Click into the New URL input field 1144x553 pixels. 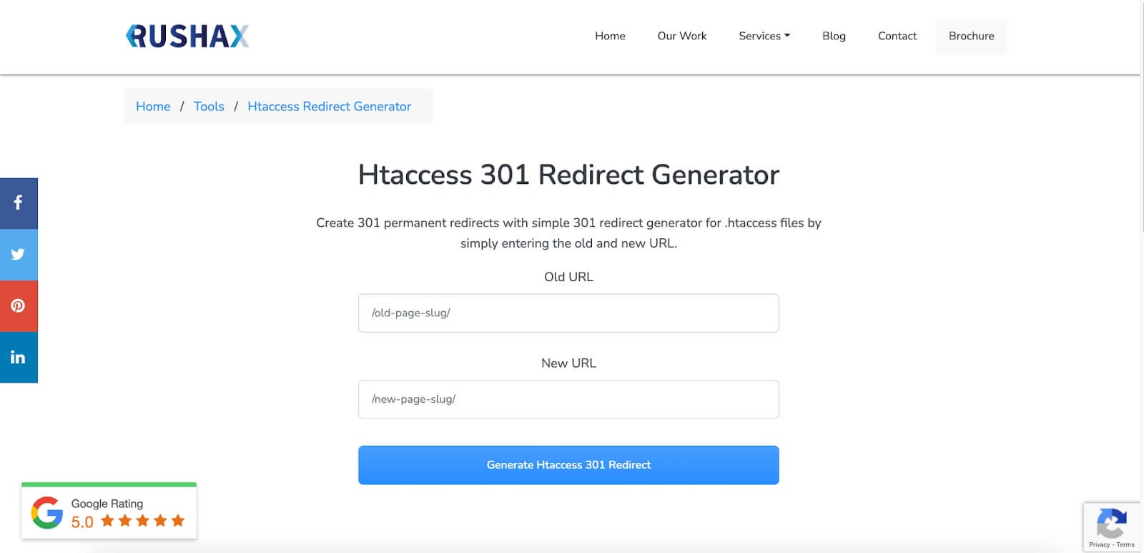tap(568, 399)
